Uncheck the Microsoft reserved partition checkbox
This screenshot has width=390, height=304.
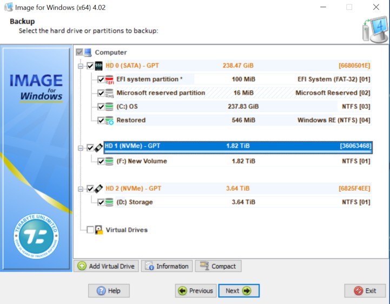[101, 93]
